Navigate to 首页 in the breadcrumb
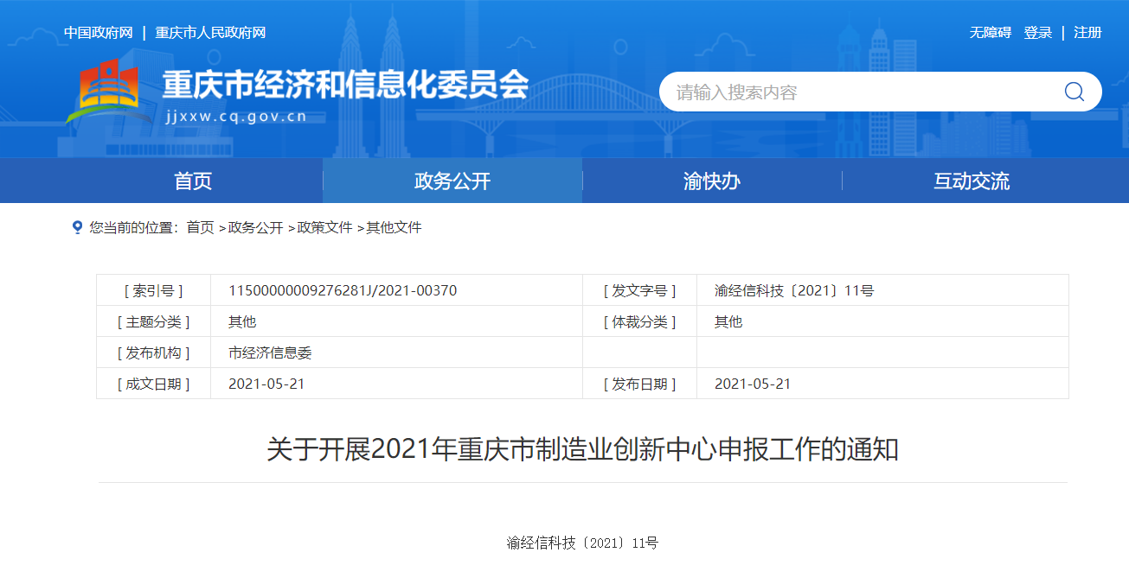1129x578 pixels. [x=200, y=228]
